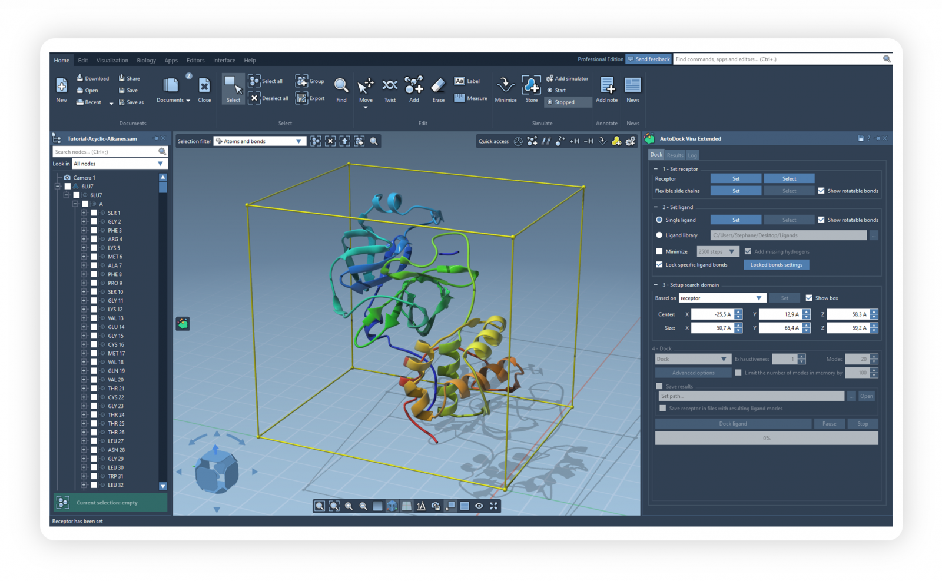Switch to the Results tab
The image size is (942, 581).
coord(675,155)
